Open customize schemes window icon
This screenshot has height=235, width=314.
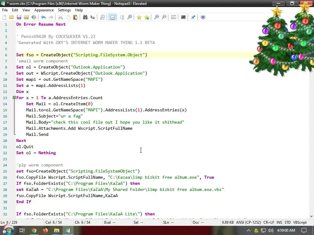coord(174,17)
